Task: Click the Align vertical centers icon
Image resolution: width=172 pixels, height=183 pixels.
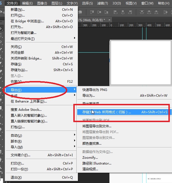Action: pyautogui.click(x=99, y=12)
